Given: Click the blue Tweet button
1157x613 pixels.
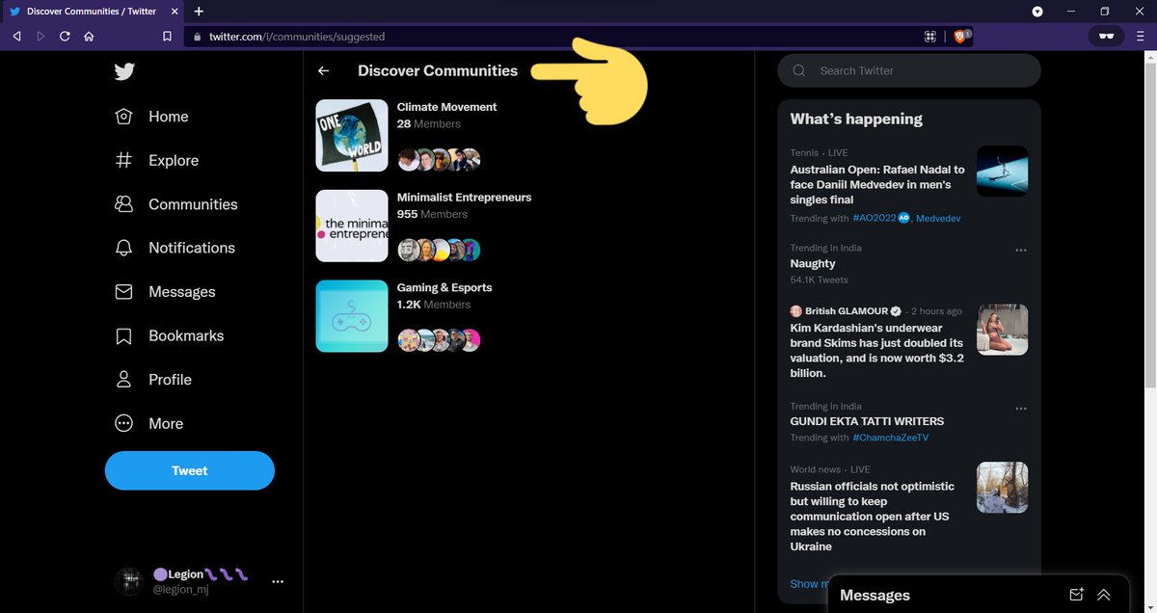Looking at the screenshot, I should 190,470.
